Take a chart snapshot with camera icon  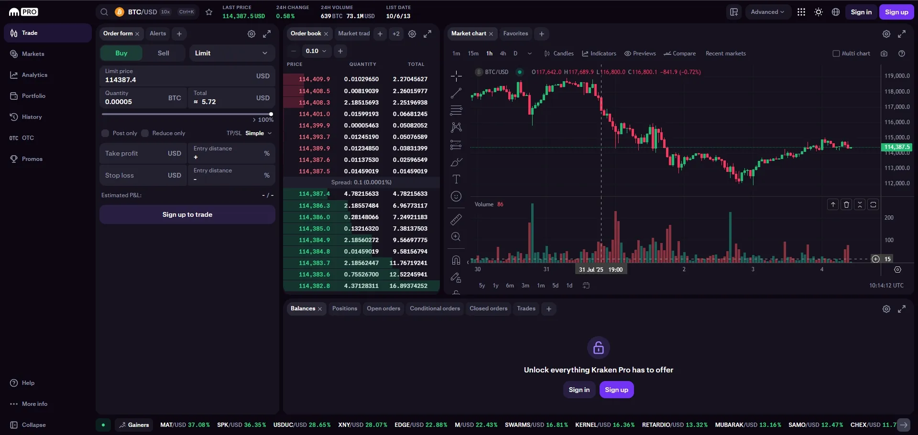pos(884,53)
